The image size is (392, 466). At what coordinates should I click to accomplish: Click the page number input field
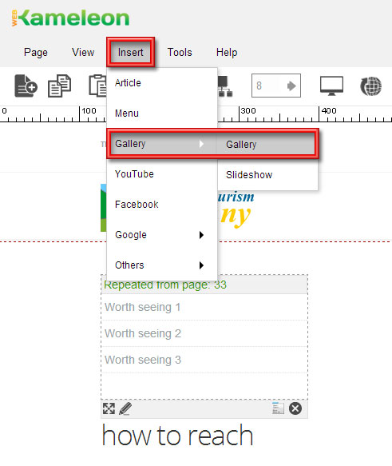tap(268, 86)
